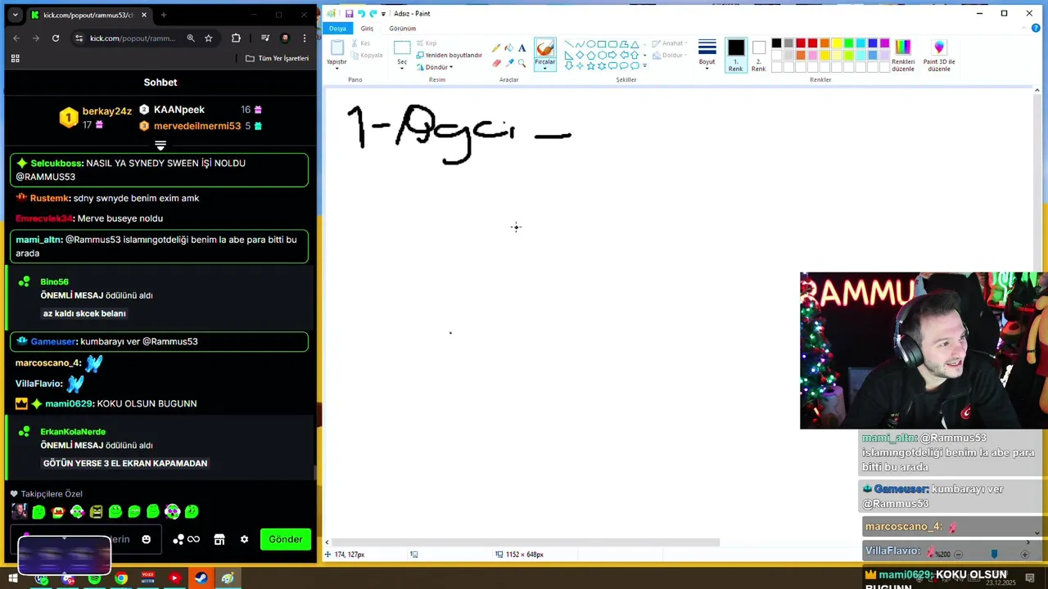Select the Fill with color bucket tool
Image resolution: width=1048 pixels, height=589 pixels.
pos(508,48)
